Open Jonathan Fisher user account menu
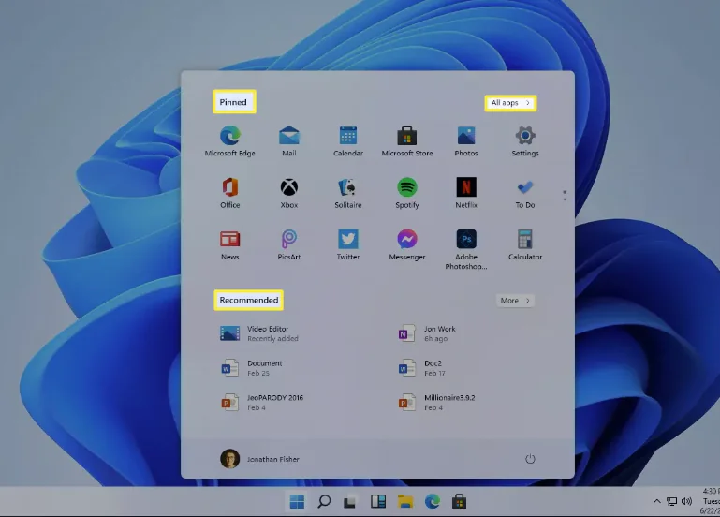 (x=260, y=459)
